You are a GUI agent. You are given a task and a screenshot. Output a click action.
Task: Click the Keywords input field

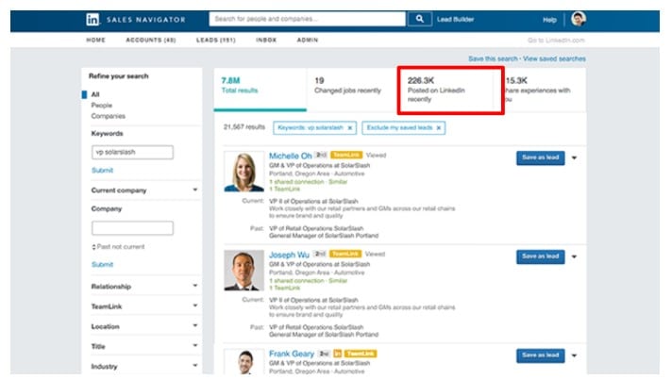point(132,153)
